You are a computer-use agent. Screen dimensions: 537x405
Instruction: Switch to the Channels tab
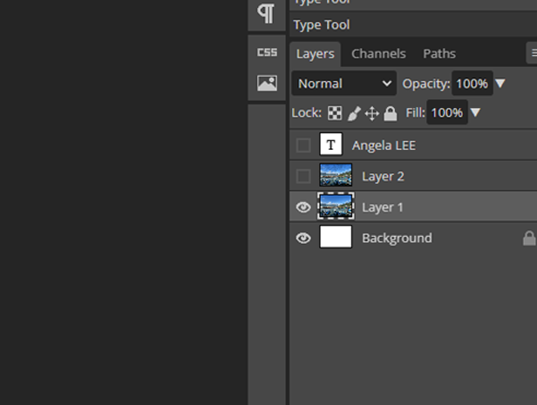(x=378, y=54)
